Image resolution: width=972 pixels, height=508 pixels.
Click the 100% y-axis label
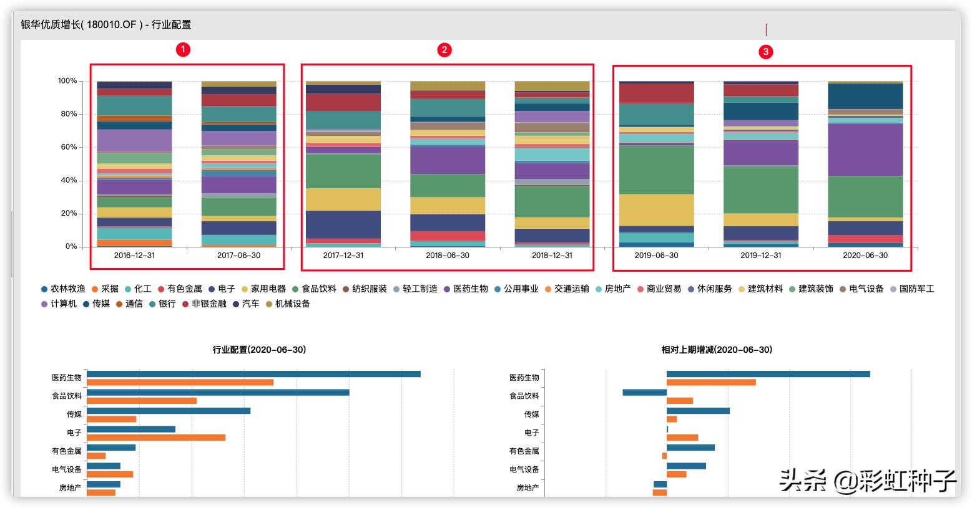(x=67, y=81)
